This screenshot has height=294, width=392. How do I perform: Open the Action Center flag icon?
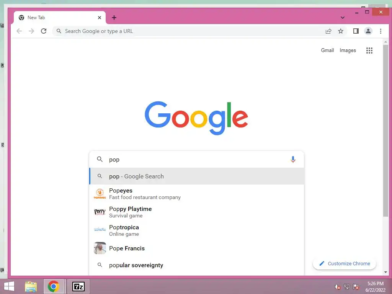356,287
